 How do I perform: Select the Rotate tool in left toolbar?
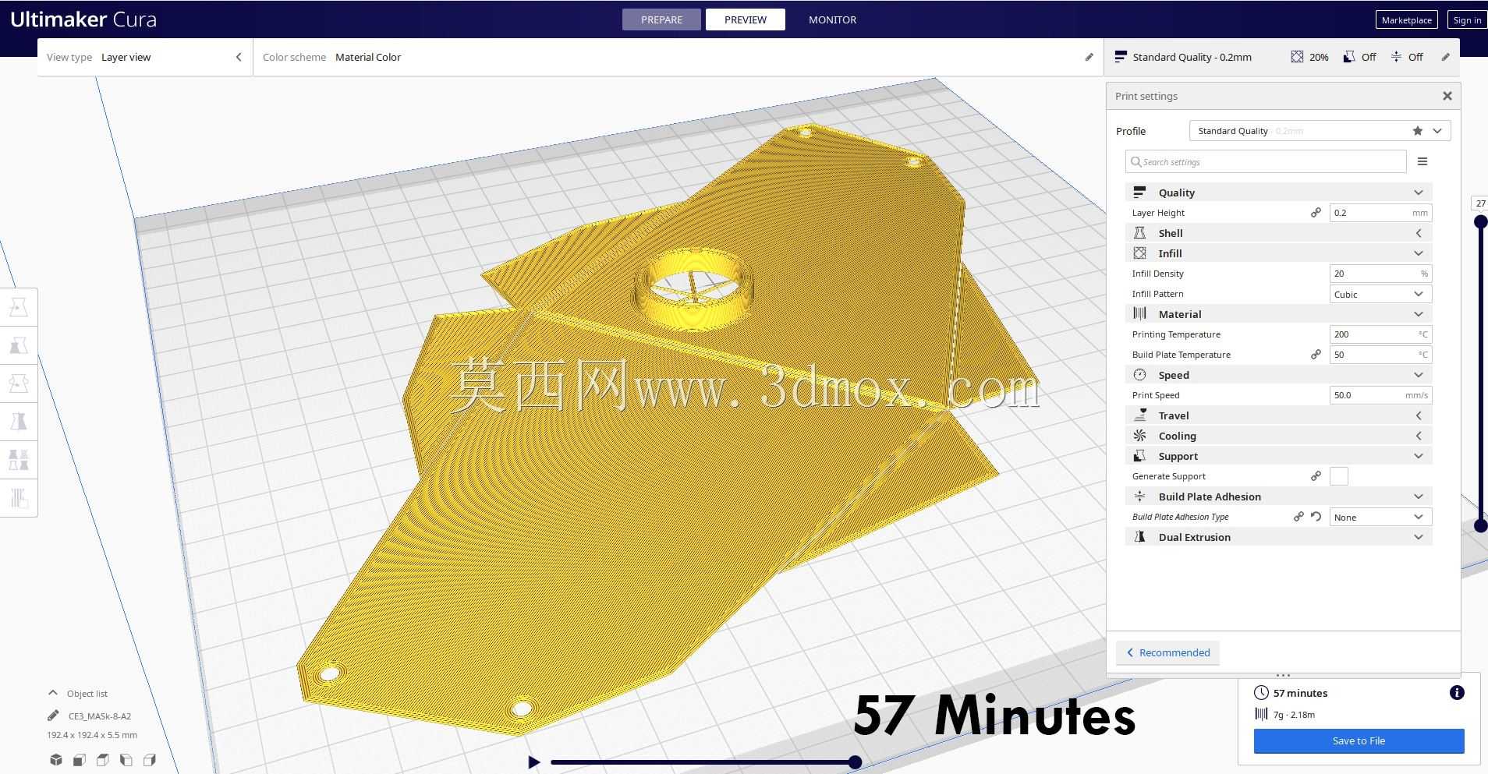[19, 383]
